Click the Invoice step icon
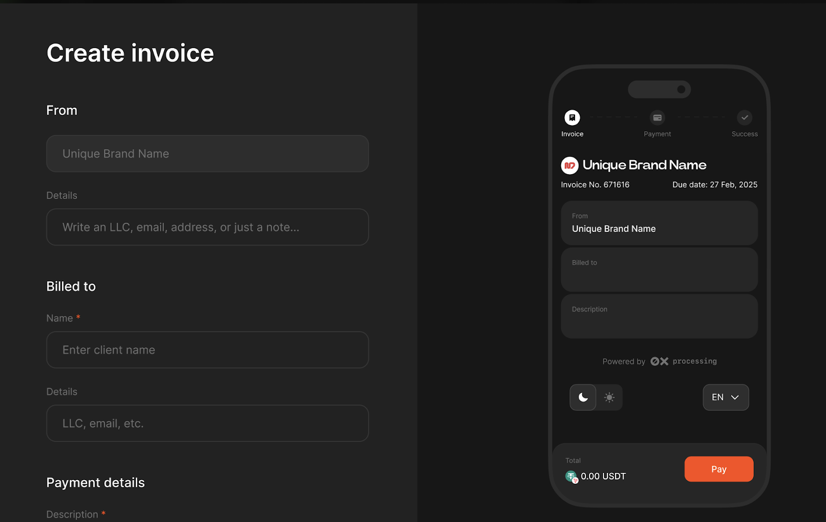Screen dimensions: 826x522 click(x=572, y=118)
